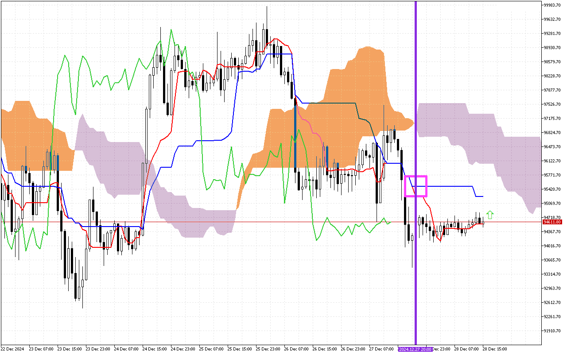The height and width of the screenshot is (354, 567).
Task: Click the 26 Dec 07:00 time label
Action: (x=296, y=349)
